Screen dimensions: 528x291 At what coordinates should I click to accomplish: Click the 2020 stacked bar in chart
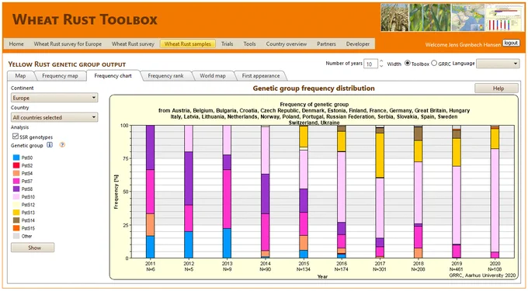click(495, 192)
